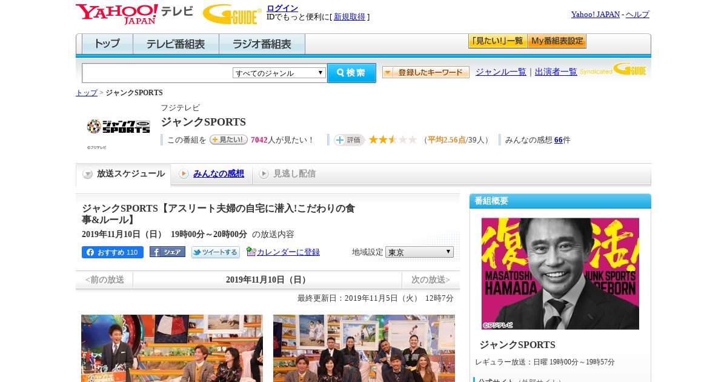Click the Syndicated G-GUIDE badge
727x382 pixels.
(x=613, y=69)
